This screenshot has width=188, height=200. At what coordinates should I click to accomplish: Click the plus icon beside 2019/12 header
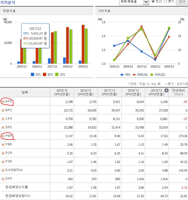tap(166, 90)
